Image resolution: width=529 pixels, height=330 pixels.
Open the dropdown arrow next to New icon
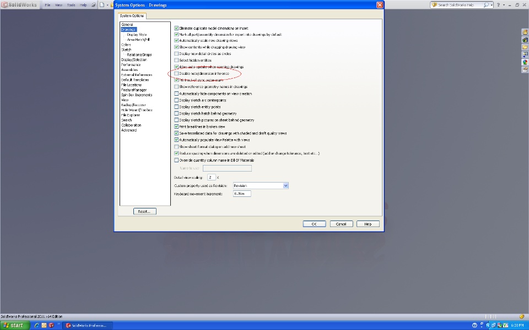pyautogui.click(x=107, y=5)
